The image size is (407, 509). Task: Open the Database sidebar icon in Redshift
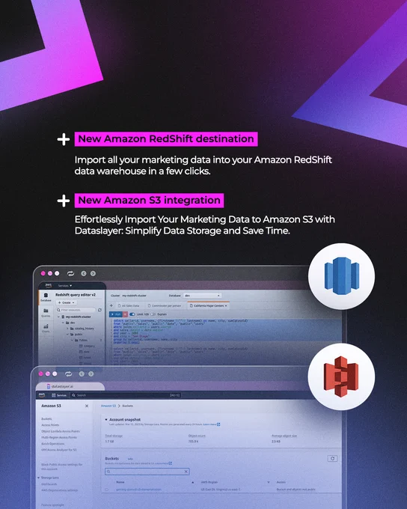(46, 297)
